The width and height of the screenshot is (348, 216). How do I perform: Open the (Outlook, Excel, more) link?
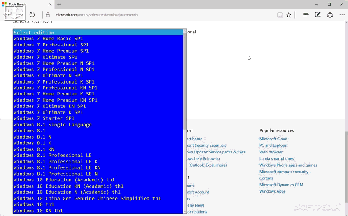pos(207,165)
